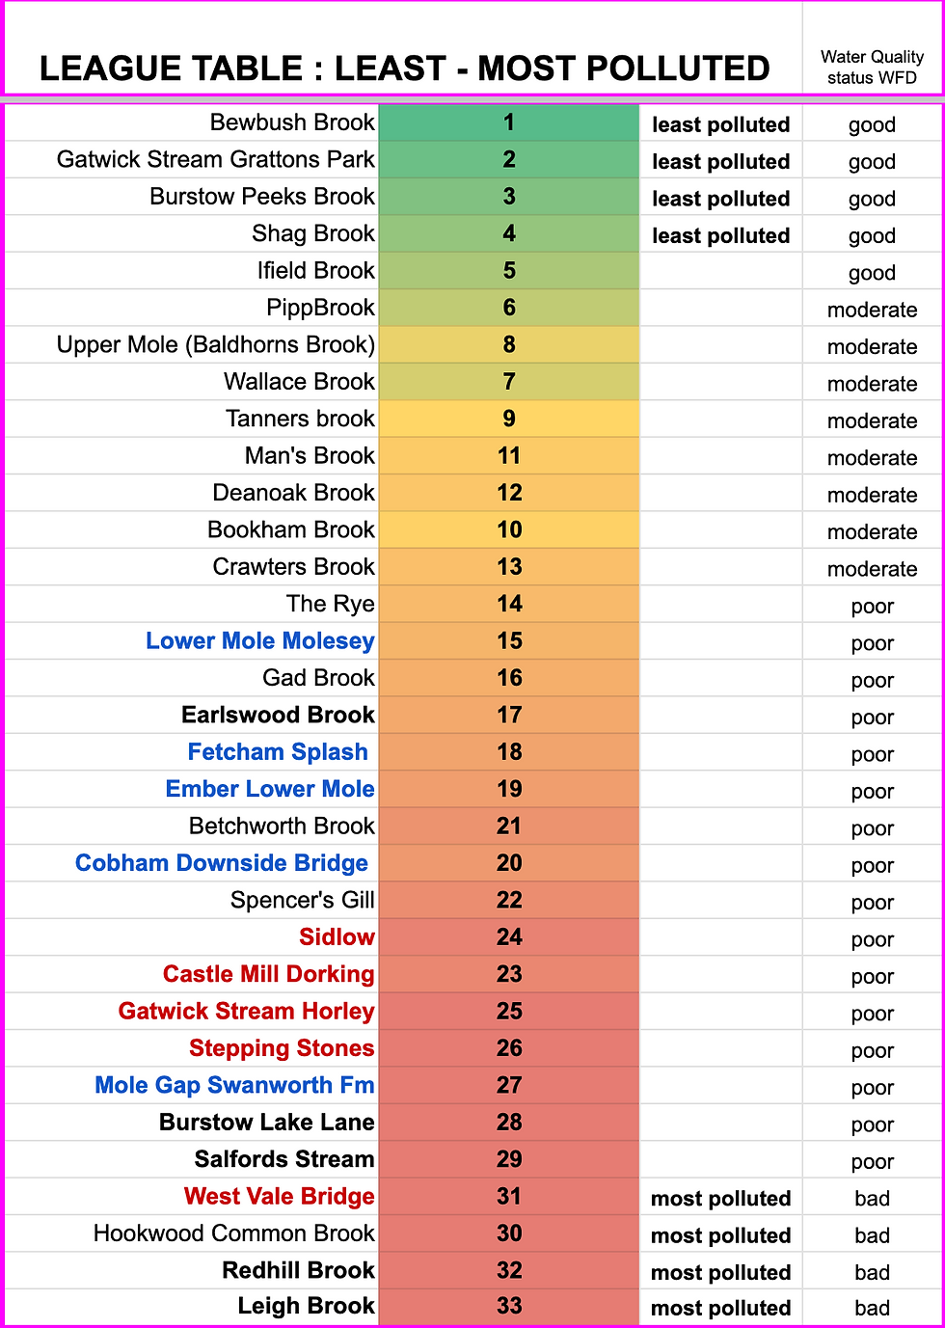
Task: Click the green rank 1 cell
Action: pyautogui.click(x=509, y=123)
